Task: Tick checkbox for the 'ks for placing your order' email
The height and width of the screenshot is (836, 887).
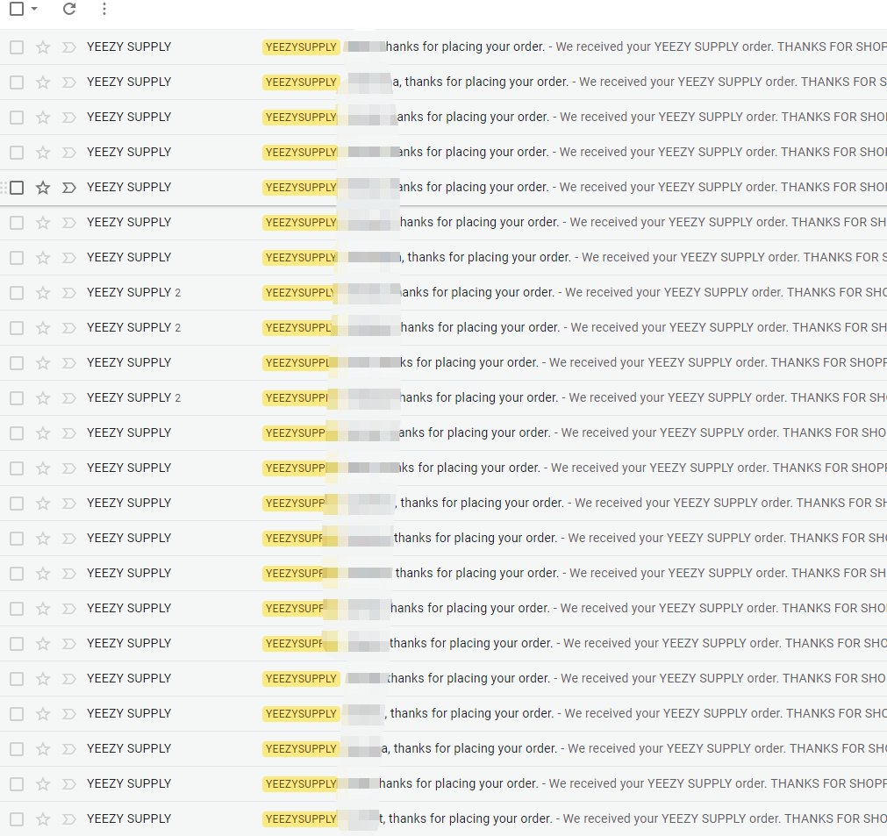Action: click(17, 362)
